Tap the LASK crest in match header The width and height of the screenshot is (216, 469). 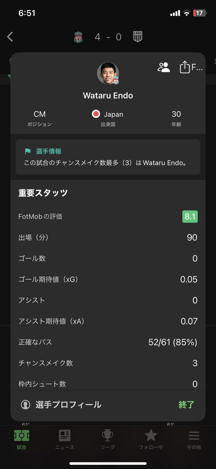coord(138,37)
